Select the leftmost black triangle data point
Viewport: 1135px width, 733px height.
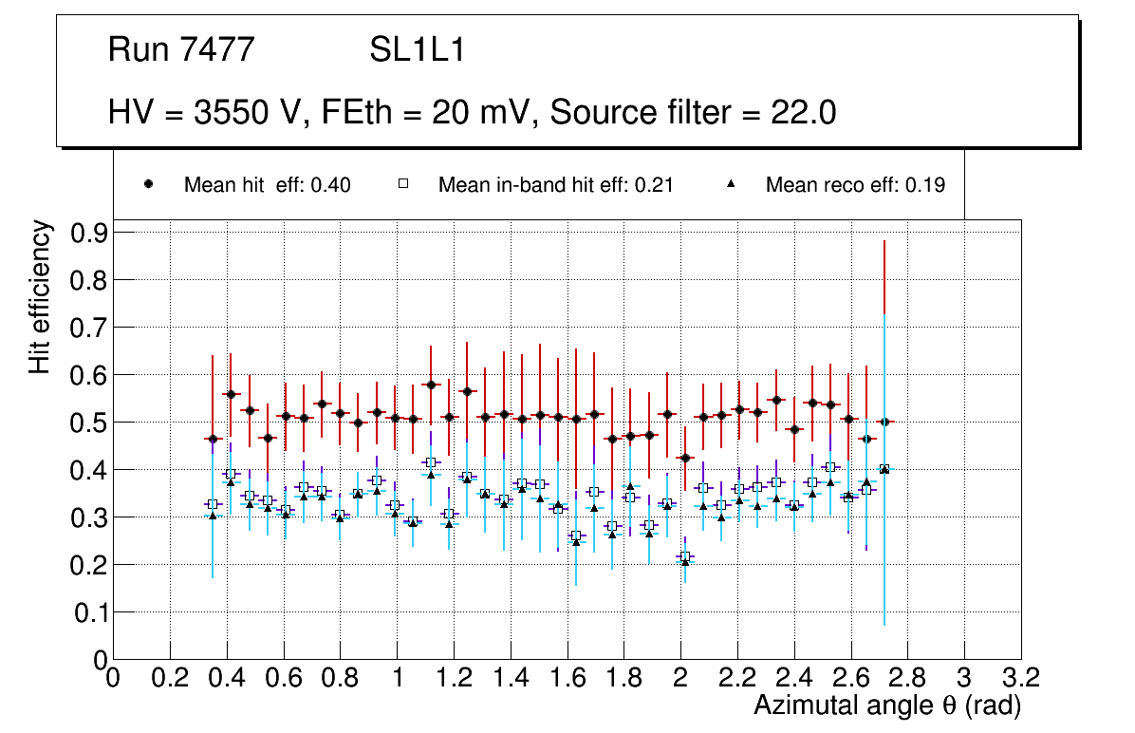pos(213,516)
